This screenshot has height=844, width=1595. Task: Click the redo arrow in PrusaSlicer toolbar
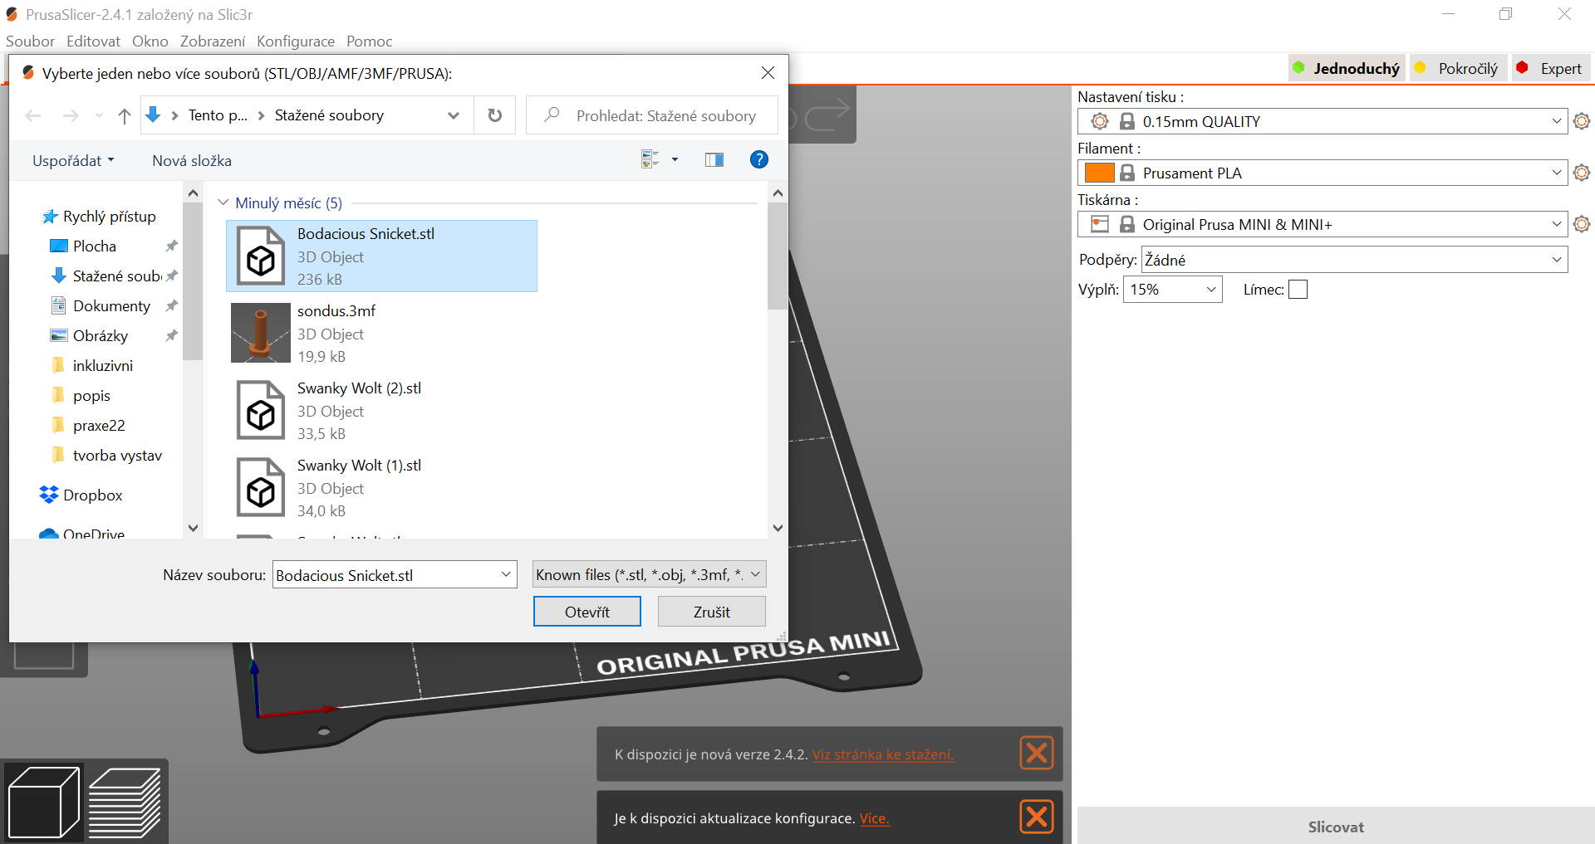pyautogui.click(x=827, y=115)
